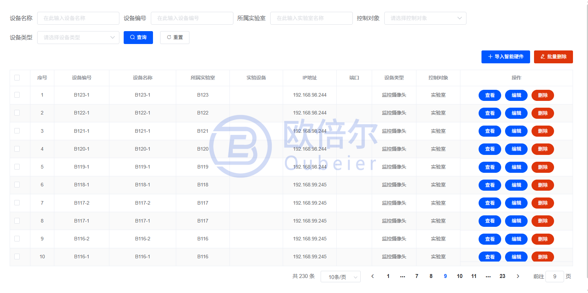Tick the select-all checkbox in header
The image size is (588, 293).
[17, 78]
